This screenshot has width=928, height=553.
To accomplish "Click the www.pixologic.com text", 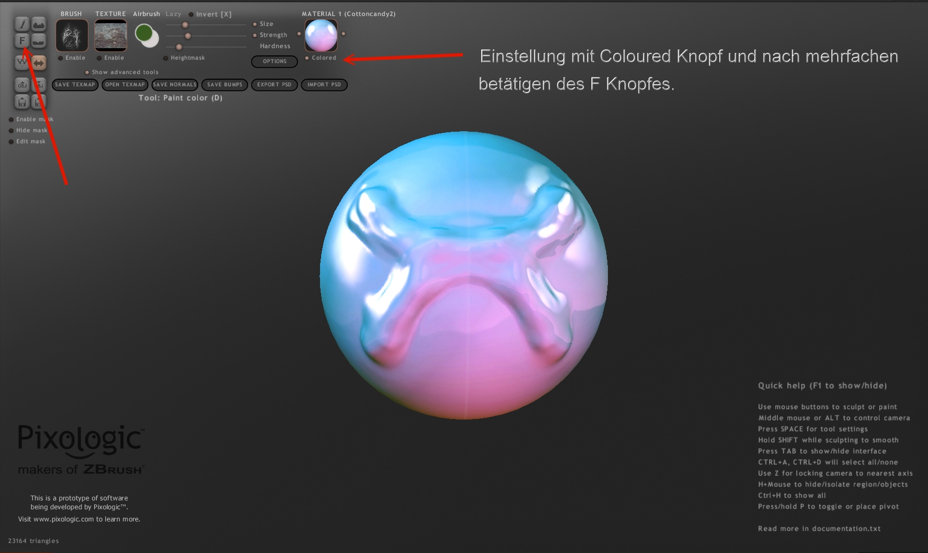I will [x=64, y=519].
